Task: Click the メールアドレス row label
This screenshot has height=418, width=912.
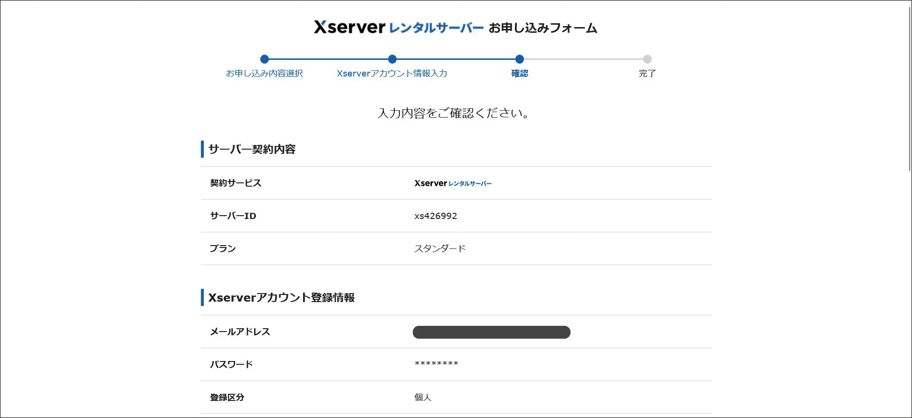Action: pyautogui.click(x=240, y=332)
